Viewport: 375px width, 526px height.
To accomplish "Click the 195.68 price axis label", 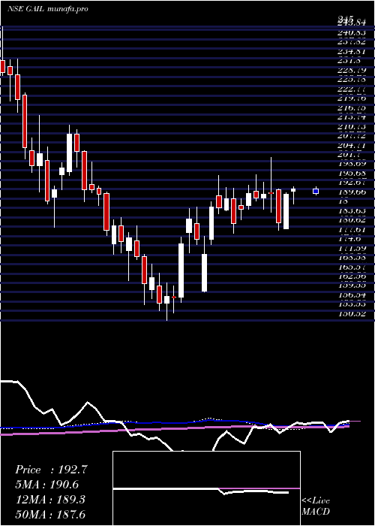I will click(x=352, y=174).
